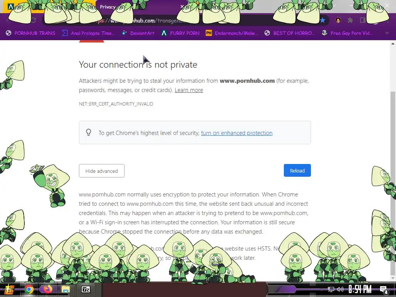Collapse details with Hide advanced
The height and width of the screenshot is (297, 396).
[x=102, y=171]
